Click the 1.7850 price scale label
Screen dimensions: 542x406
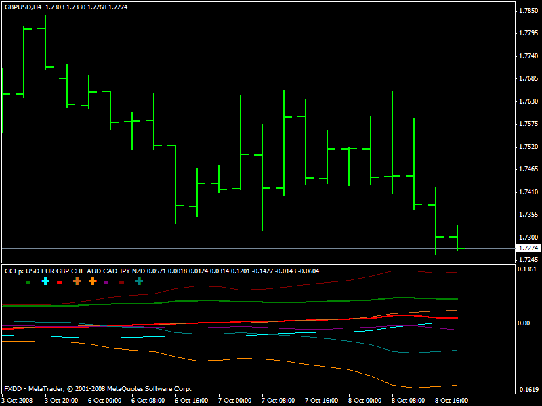pyautogui.click(x=528, y=11)
